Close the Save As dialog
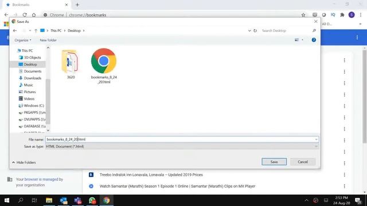The width and height of the screenshot is (367, 206). (x=316, y=22)
